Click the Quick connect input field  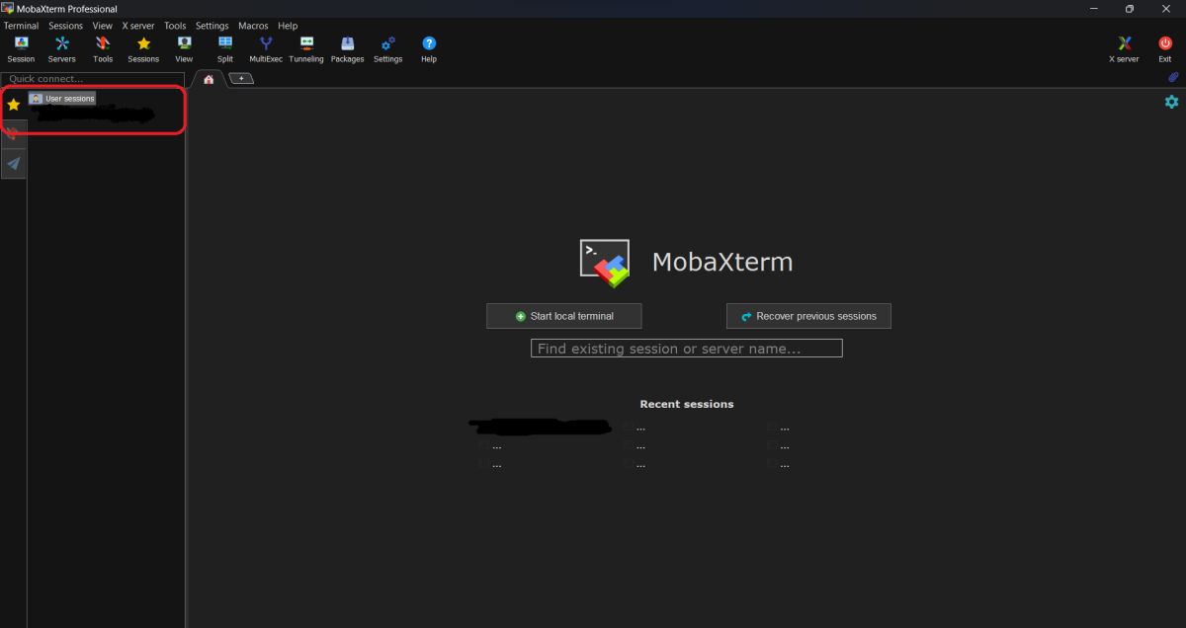(94, 79)
